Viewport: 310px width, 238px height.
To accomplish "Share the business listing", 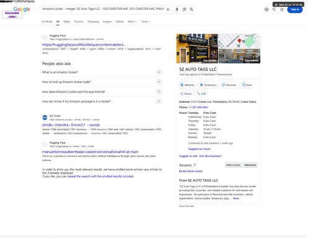I will tap(186, 94).
